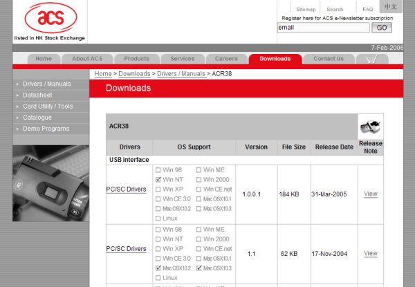Go to the Products tab

(x=136, y=59)
